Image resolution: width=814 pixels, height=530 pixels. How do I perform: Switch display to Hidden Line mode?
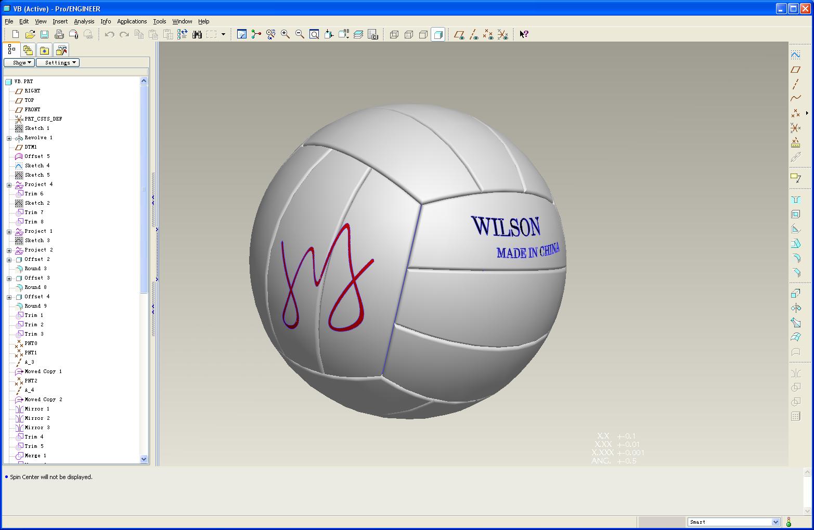[x=409, y=34]
